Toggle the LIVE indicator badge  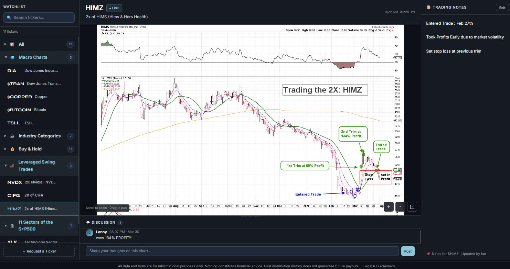pyautogui.click(x=114, y=8)
